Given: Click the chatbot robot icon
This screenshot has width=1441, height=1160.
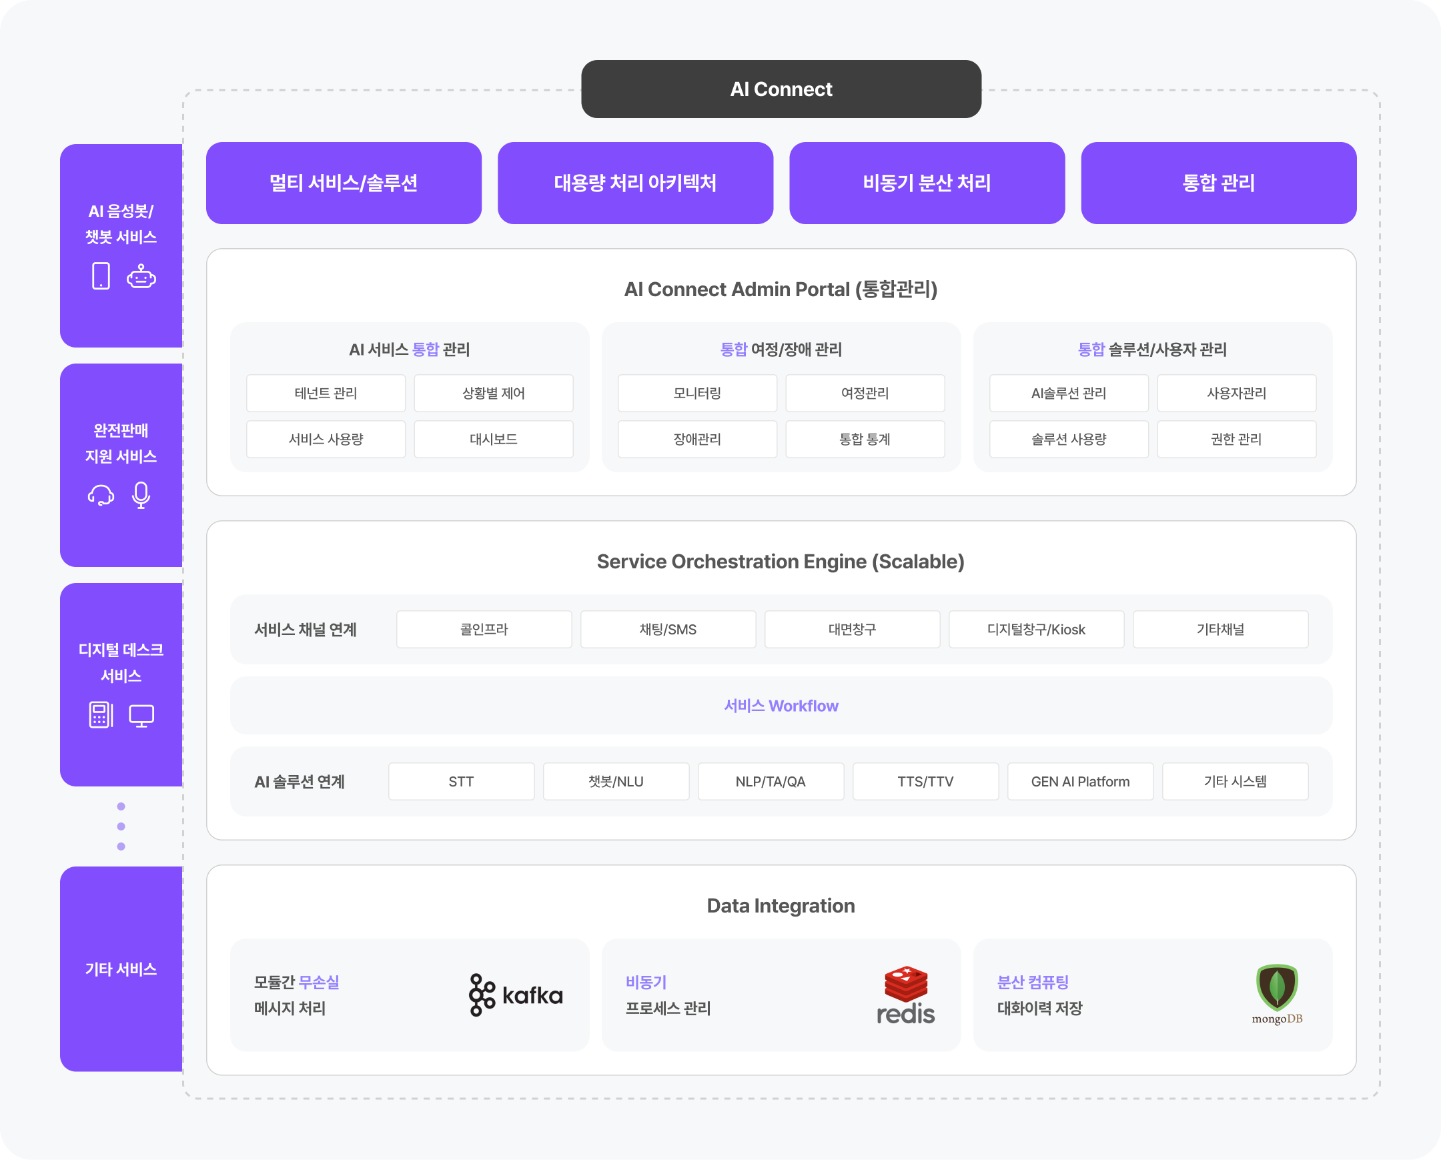Looking at the screenshot, I should click(141, 276).
